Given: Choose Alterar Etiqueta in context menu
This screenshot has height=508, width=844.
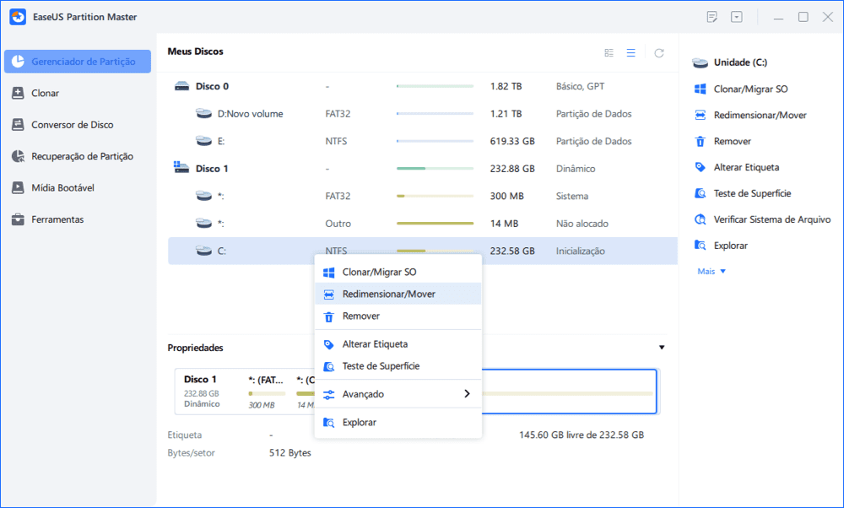Looking at the screenshot, I should tap(398, 343).
